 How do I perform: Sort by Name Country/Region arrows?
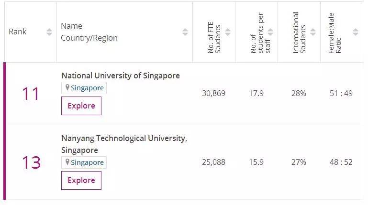click(x=185, y=32)
